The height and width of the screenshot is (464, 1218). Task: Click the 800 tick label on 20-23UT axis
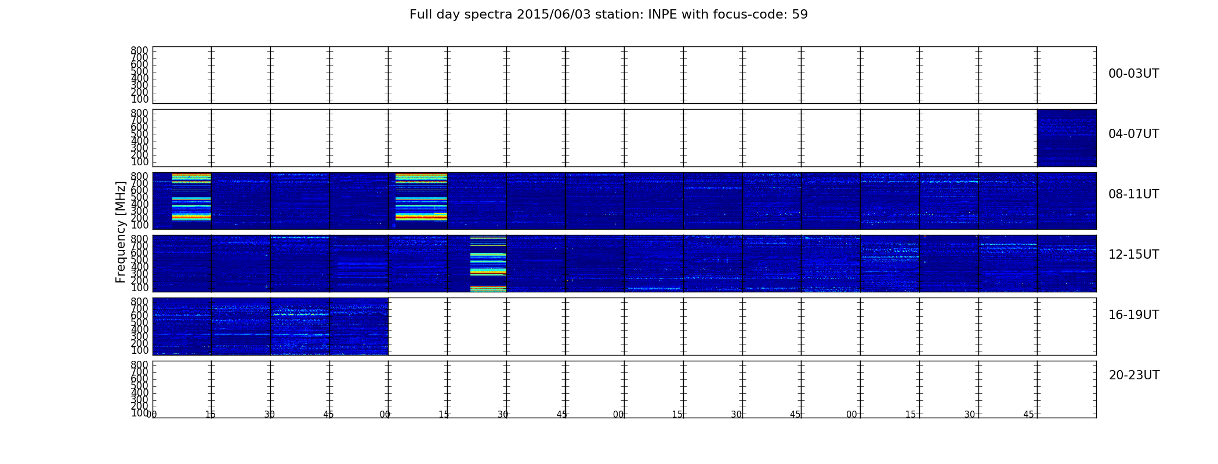(x=139, y=365)
